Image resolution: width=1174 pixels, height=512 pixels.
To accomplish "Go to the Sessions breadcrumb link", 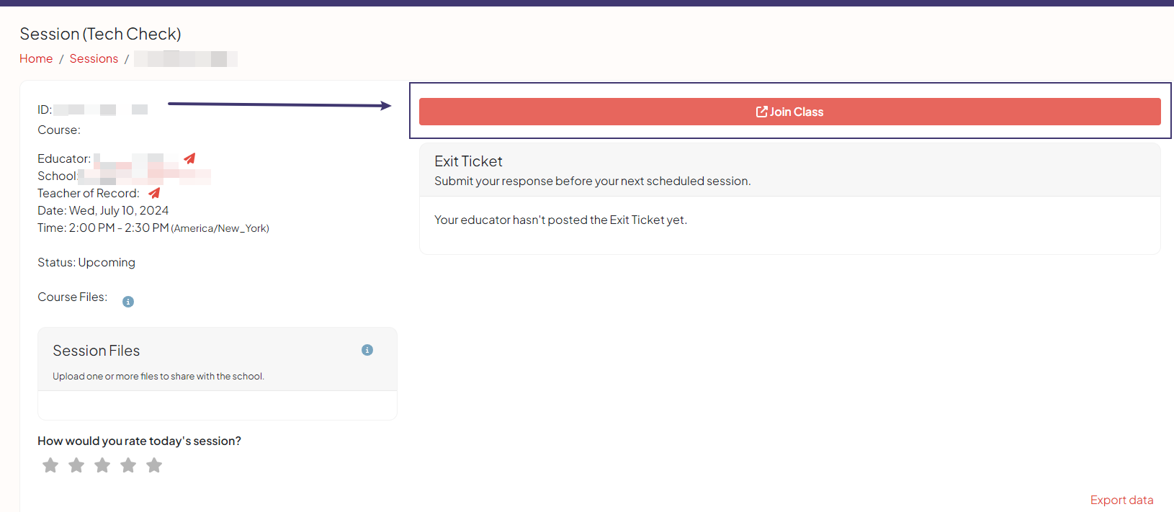I will pos(94,59).
